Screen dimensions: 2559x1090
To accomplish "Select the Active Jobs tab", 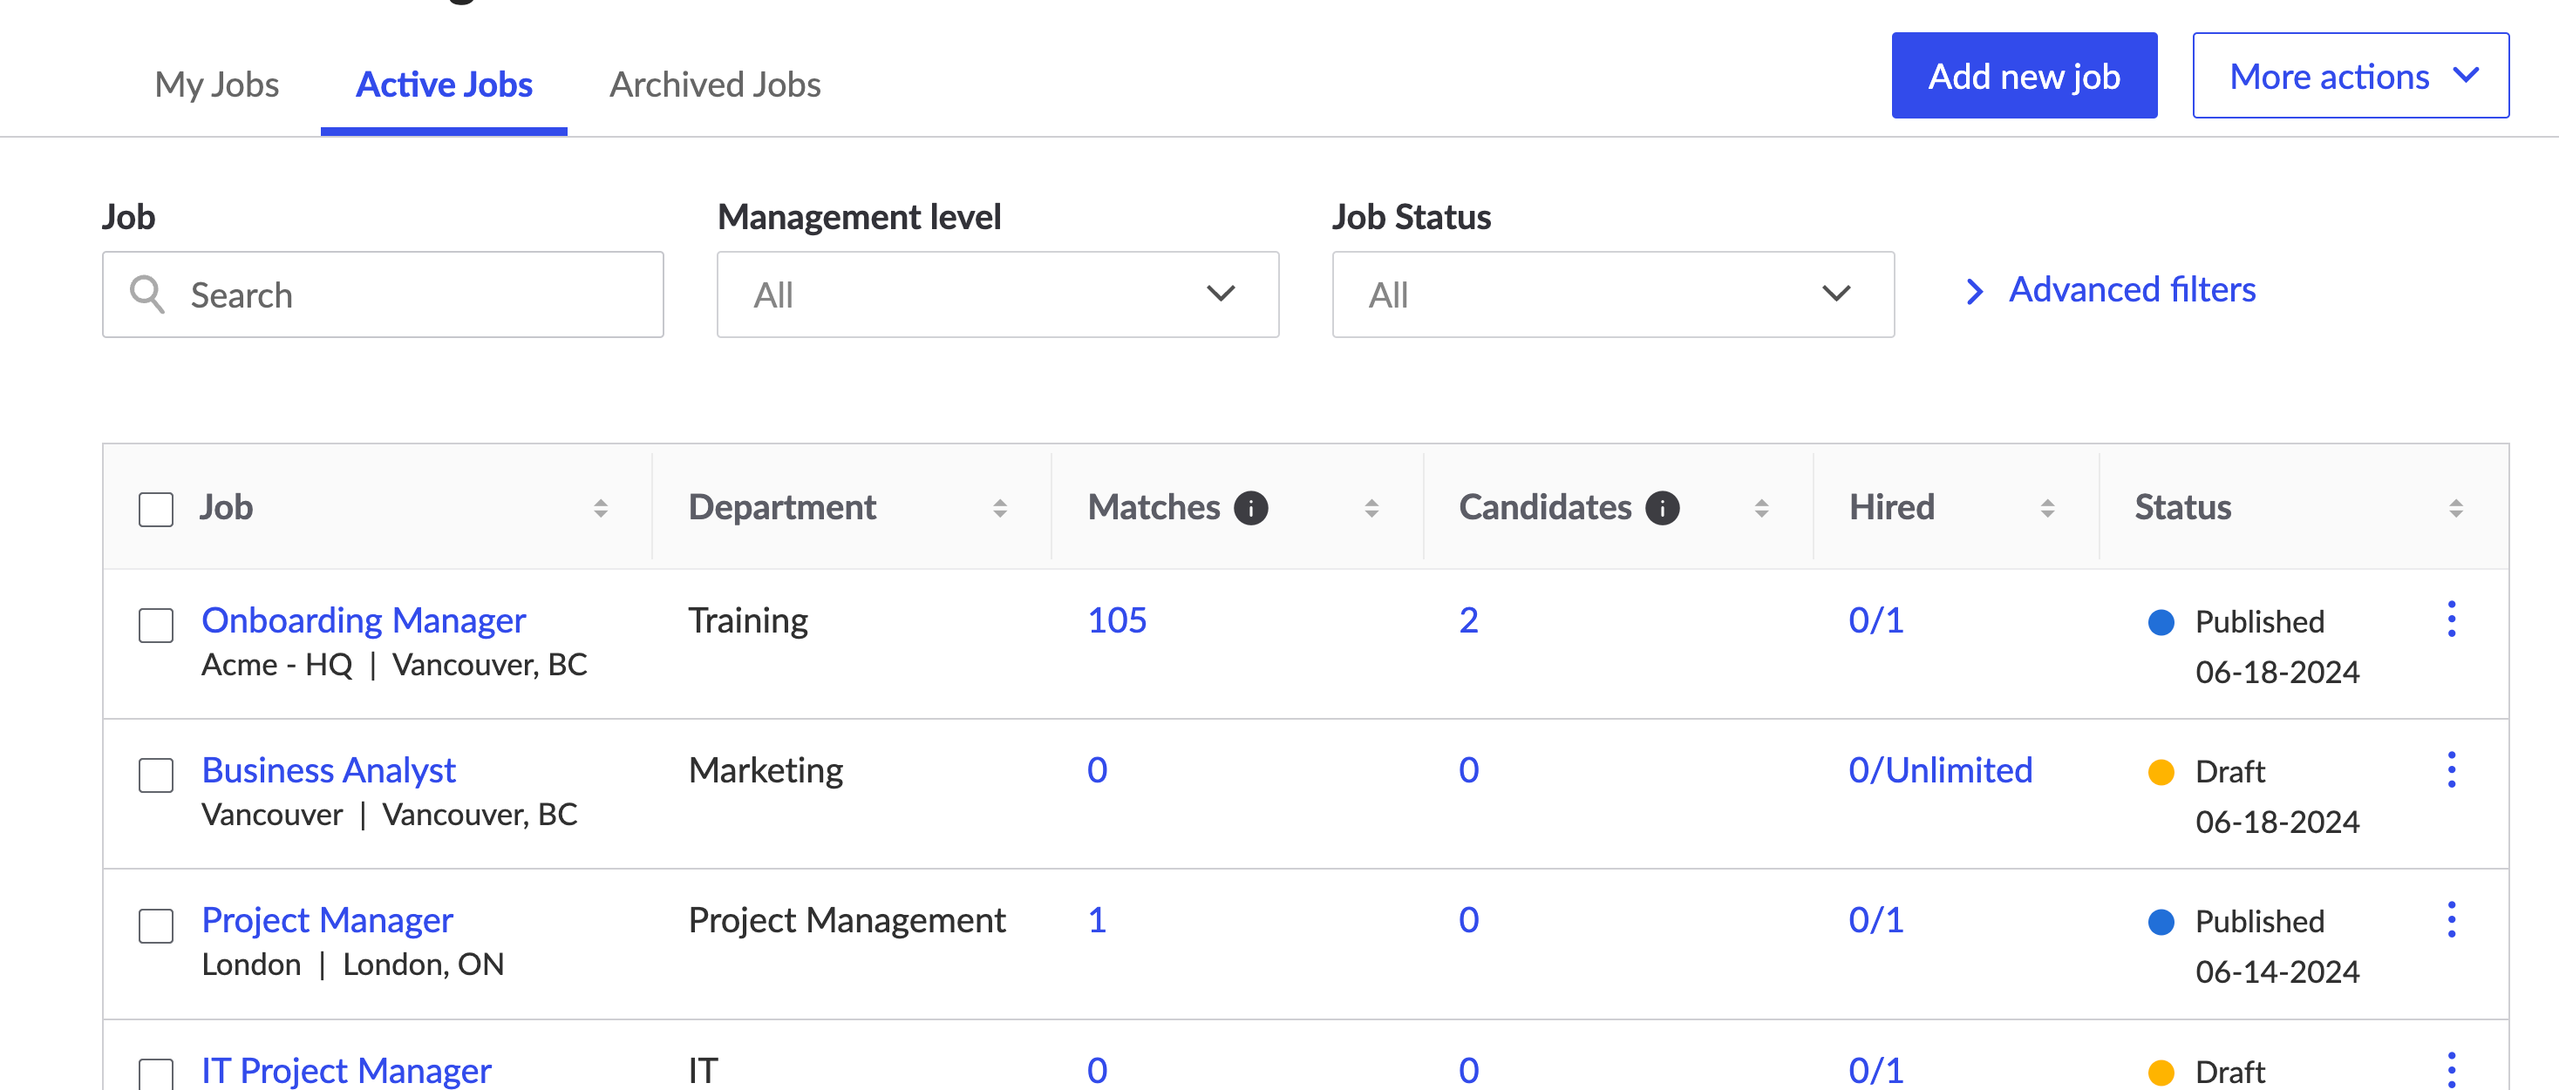I will pos(444,85).
